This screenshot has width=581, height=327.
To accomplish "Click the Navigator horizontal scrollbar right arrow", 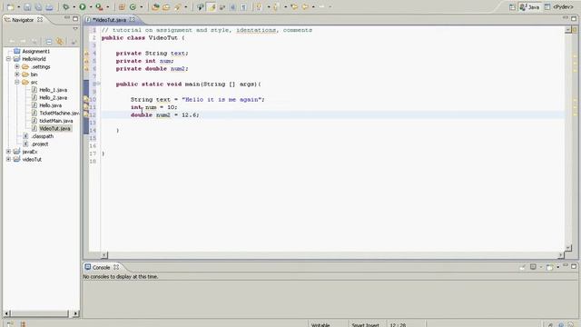I will point(75,313).
